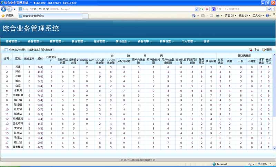
Task: Click the zoom level 105% control
Action: click(x=264, y=164)
